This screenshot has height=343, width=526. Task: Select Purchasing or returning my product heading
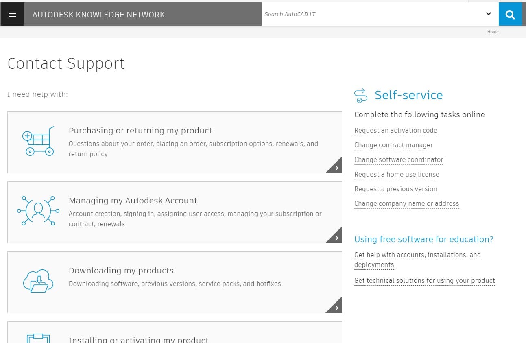pos(140,131)
